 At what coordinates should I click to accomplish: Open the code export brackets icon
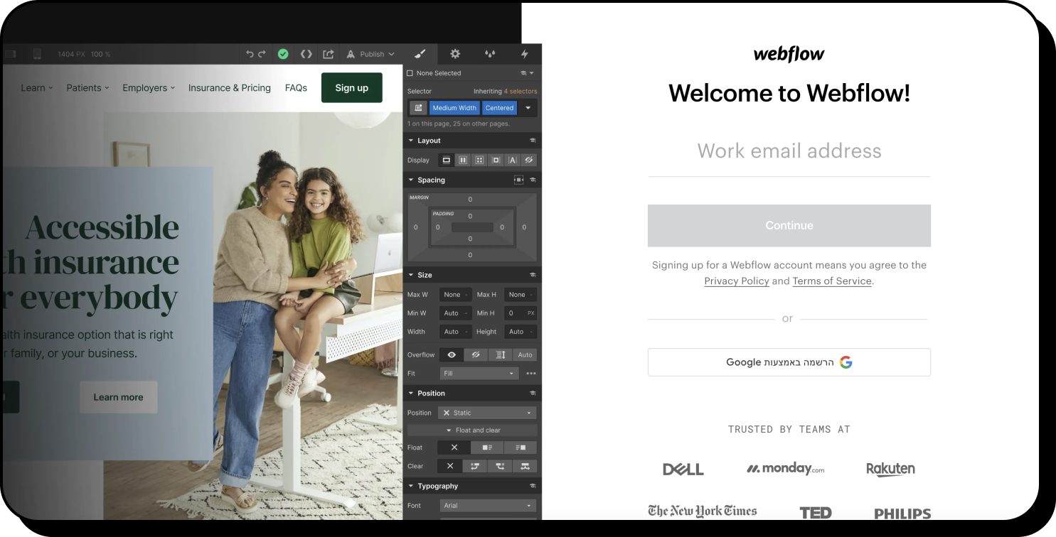(306, 54)
